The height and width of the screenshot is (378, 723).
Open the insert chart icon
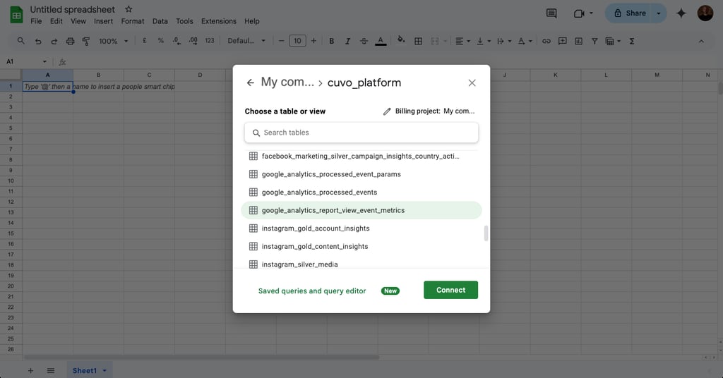[579, 41]
